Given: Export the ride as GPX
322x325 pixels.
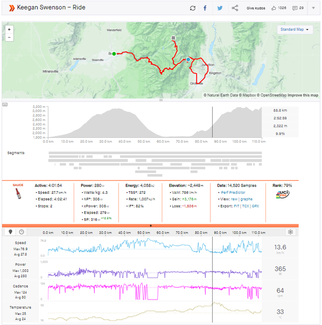Looking at the screenshot, I should (x=255, y=206).
